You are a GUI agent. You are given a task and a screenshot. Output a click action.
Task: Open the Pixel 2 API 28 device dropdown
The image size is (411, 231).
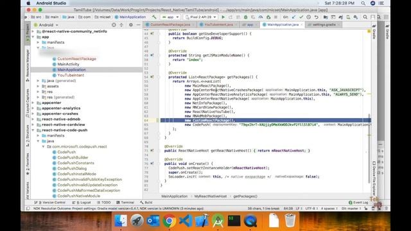coord(201,17)
